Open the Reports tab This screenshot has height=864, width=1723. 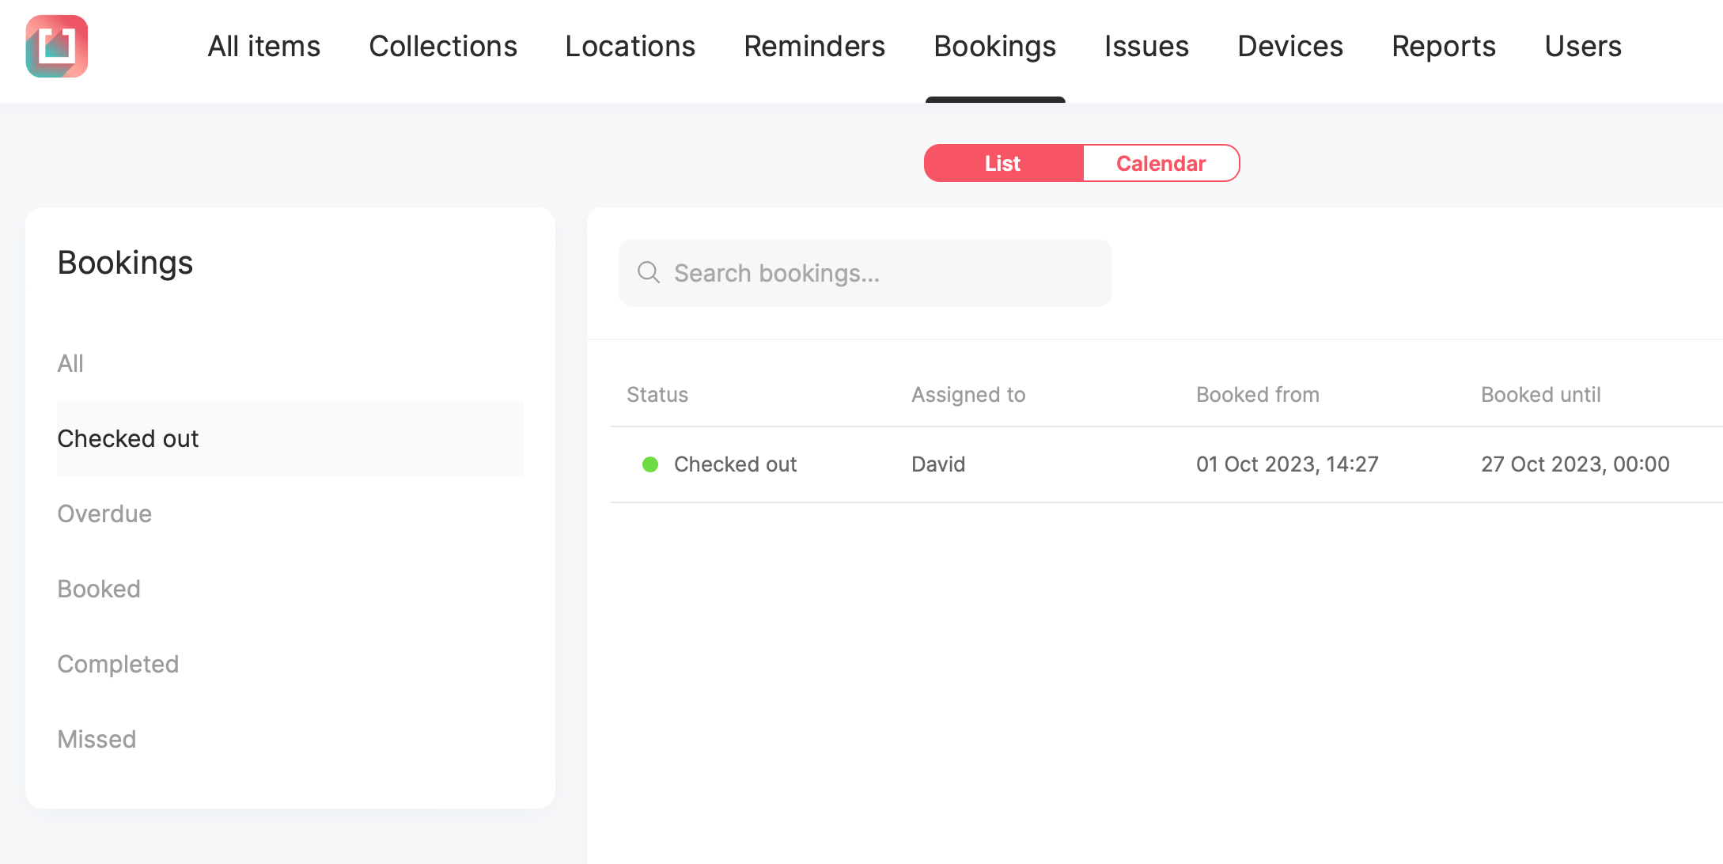click(x=1444, y=46)
